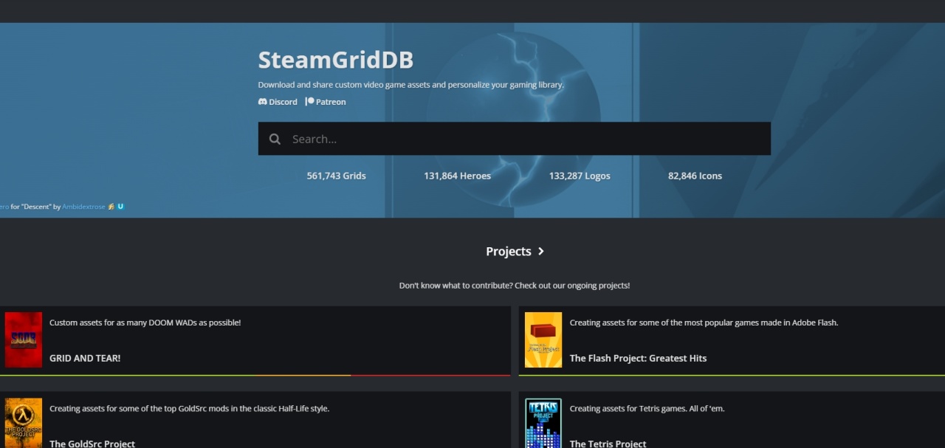Click the Flash Project progress bar
The height and width of the screenshot is (448, 945).
(732, 375)
